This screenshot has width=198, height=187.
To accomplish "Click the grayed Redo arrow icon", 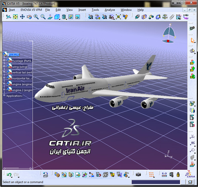I will [x=16, y=175].
